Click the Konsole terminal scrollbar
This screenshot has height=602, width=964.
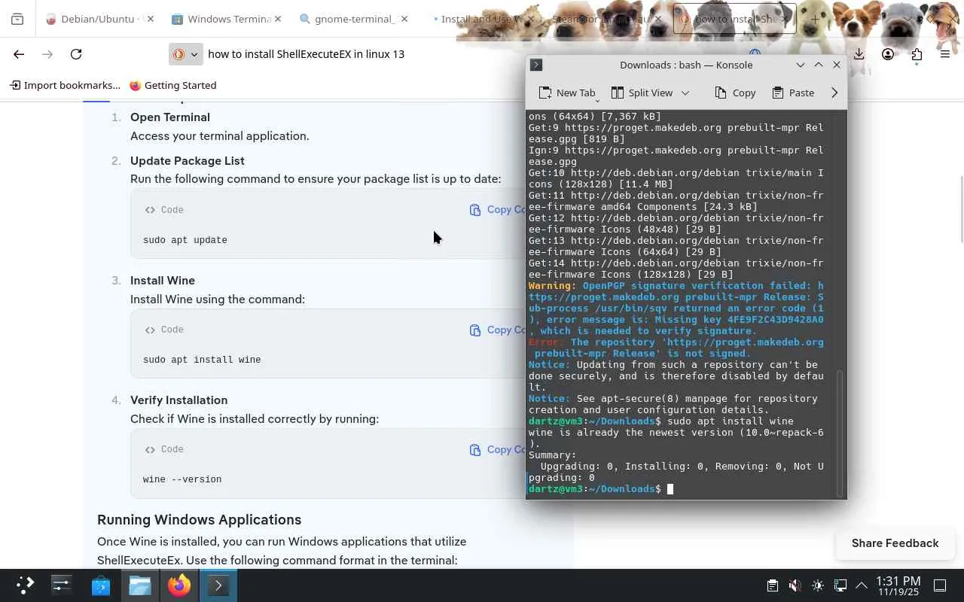click(841, 432)
